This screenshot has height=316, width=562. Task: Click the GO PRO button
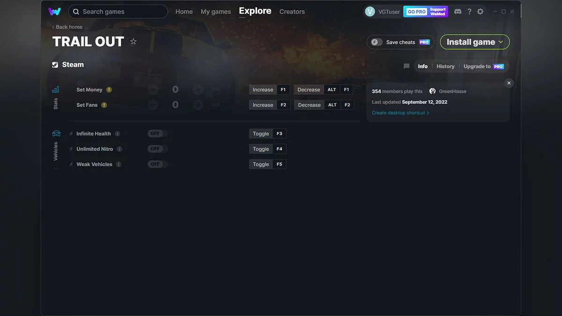(x=416, y=12)
